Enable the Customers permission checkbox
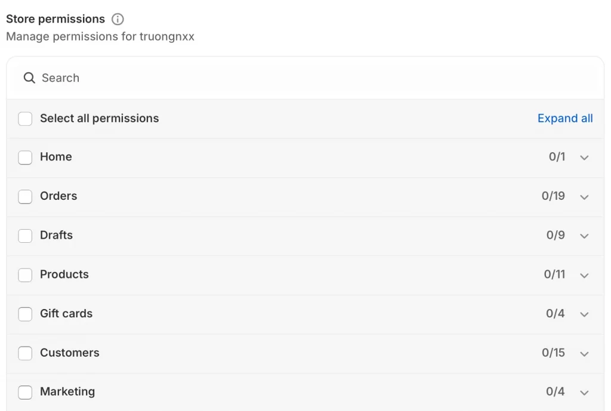The image size is (611, 411). [25, 353]
